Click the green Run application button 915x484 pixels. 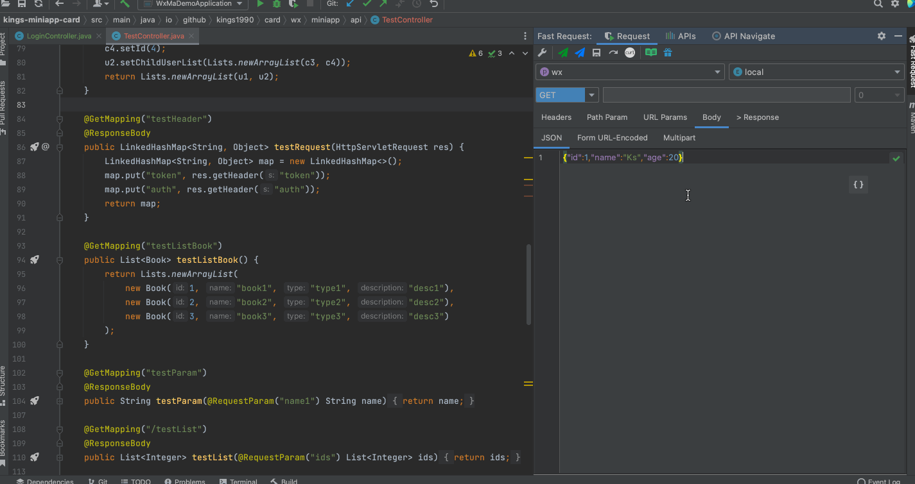[x=260, y=4]
